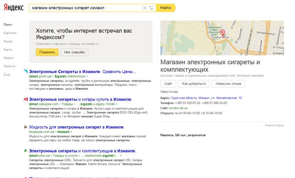The image size is (295, 178).
Task: Open izmail.etov.ua URL dropdown arrow
Action: [121, 156]
